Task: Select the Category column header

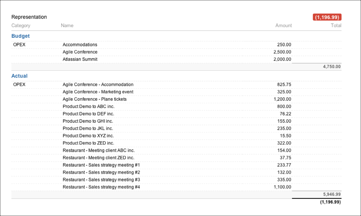Action: (21, 26)
